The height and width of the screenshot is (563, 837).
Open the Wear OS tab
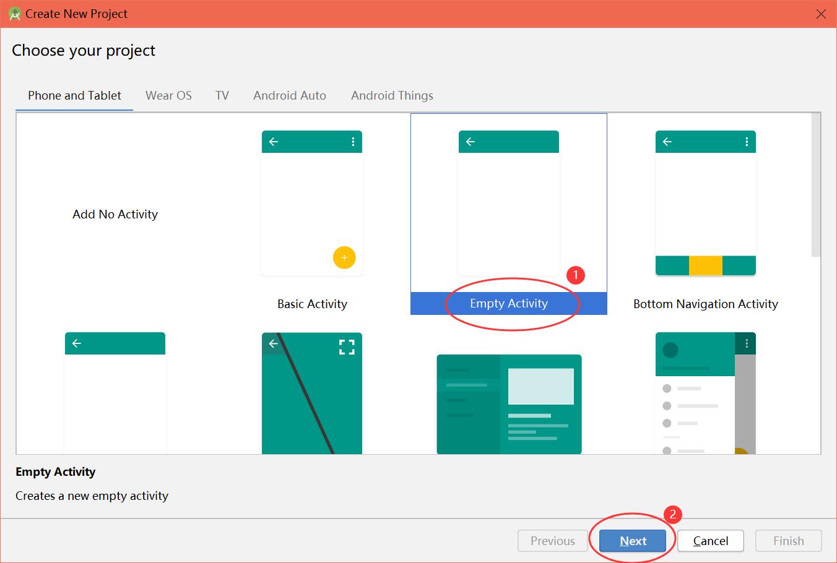coord(168,95)
